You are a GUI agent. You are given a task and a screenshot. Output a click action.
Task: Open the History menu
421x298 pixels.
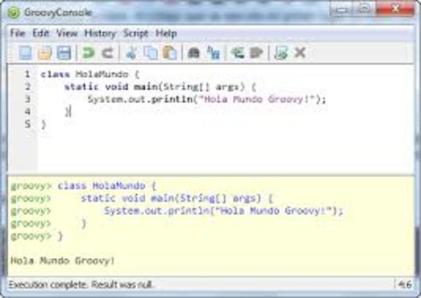coord(100,34)
